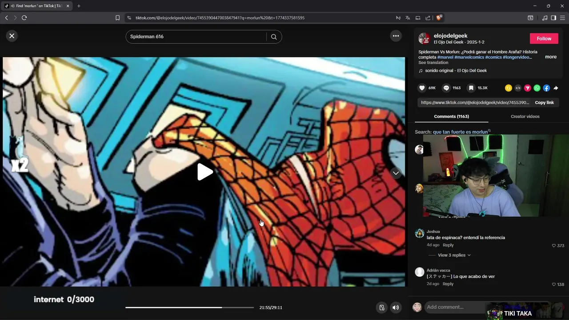Open the Brave Shields lion icon
The image size is (569, 320).
(x=439, y=18)
